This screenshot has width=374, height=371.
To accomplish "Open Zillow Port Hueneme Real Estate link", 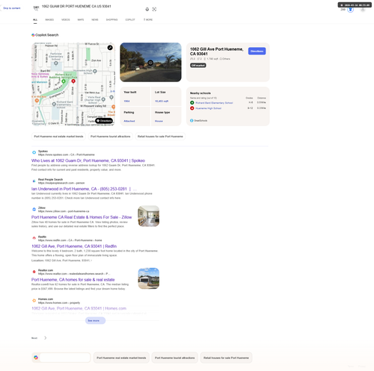I will (82, 217).
